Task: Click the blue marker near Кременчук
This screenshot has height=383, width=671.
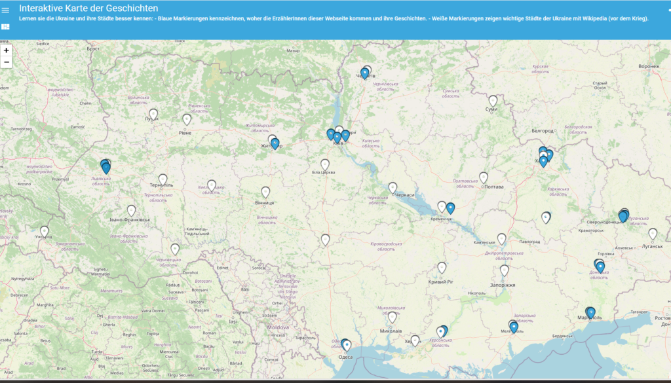Action: [x=451, y=208]
